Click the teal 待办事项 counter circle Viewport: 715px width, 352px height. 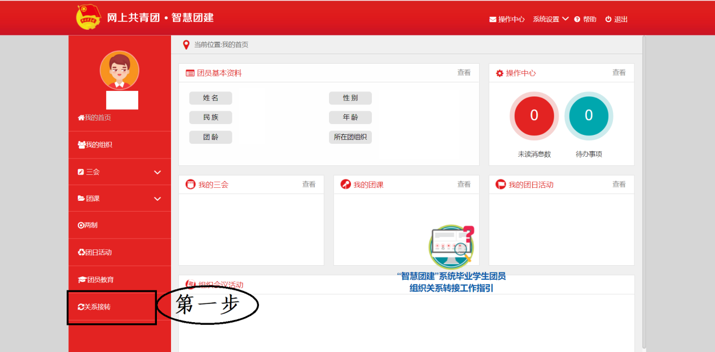click(589, 116)
